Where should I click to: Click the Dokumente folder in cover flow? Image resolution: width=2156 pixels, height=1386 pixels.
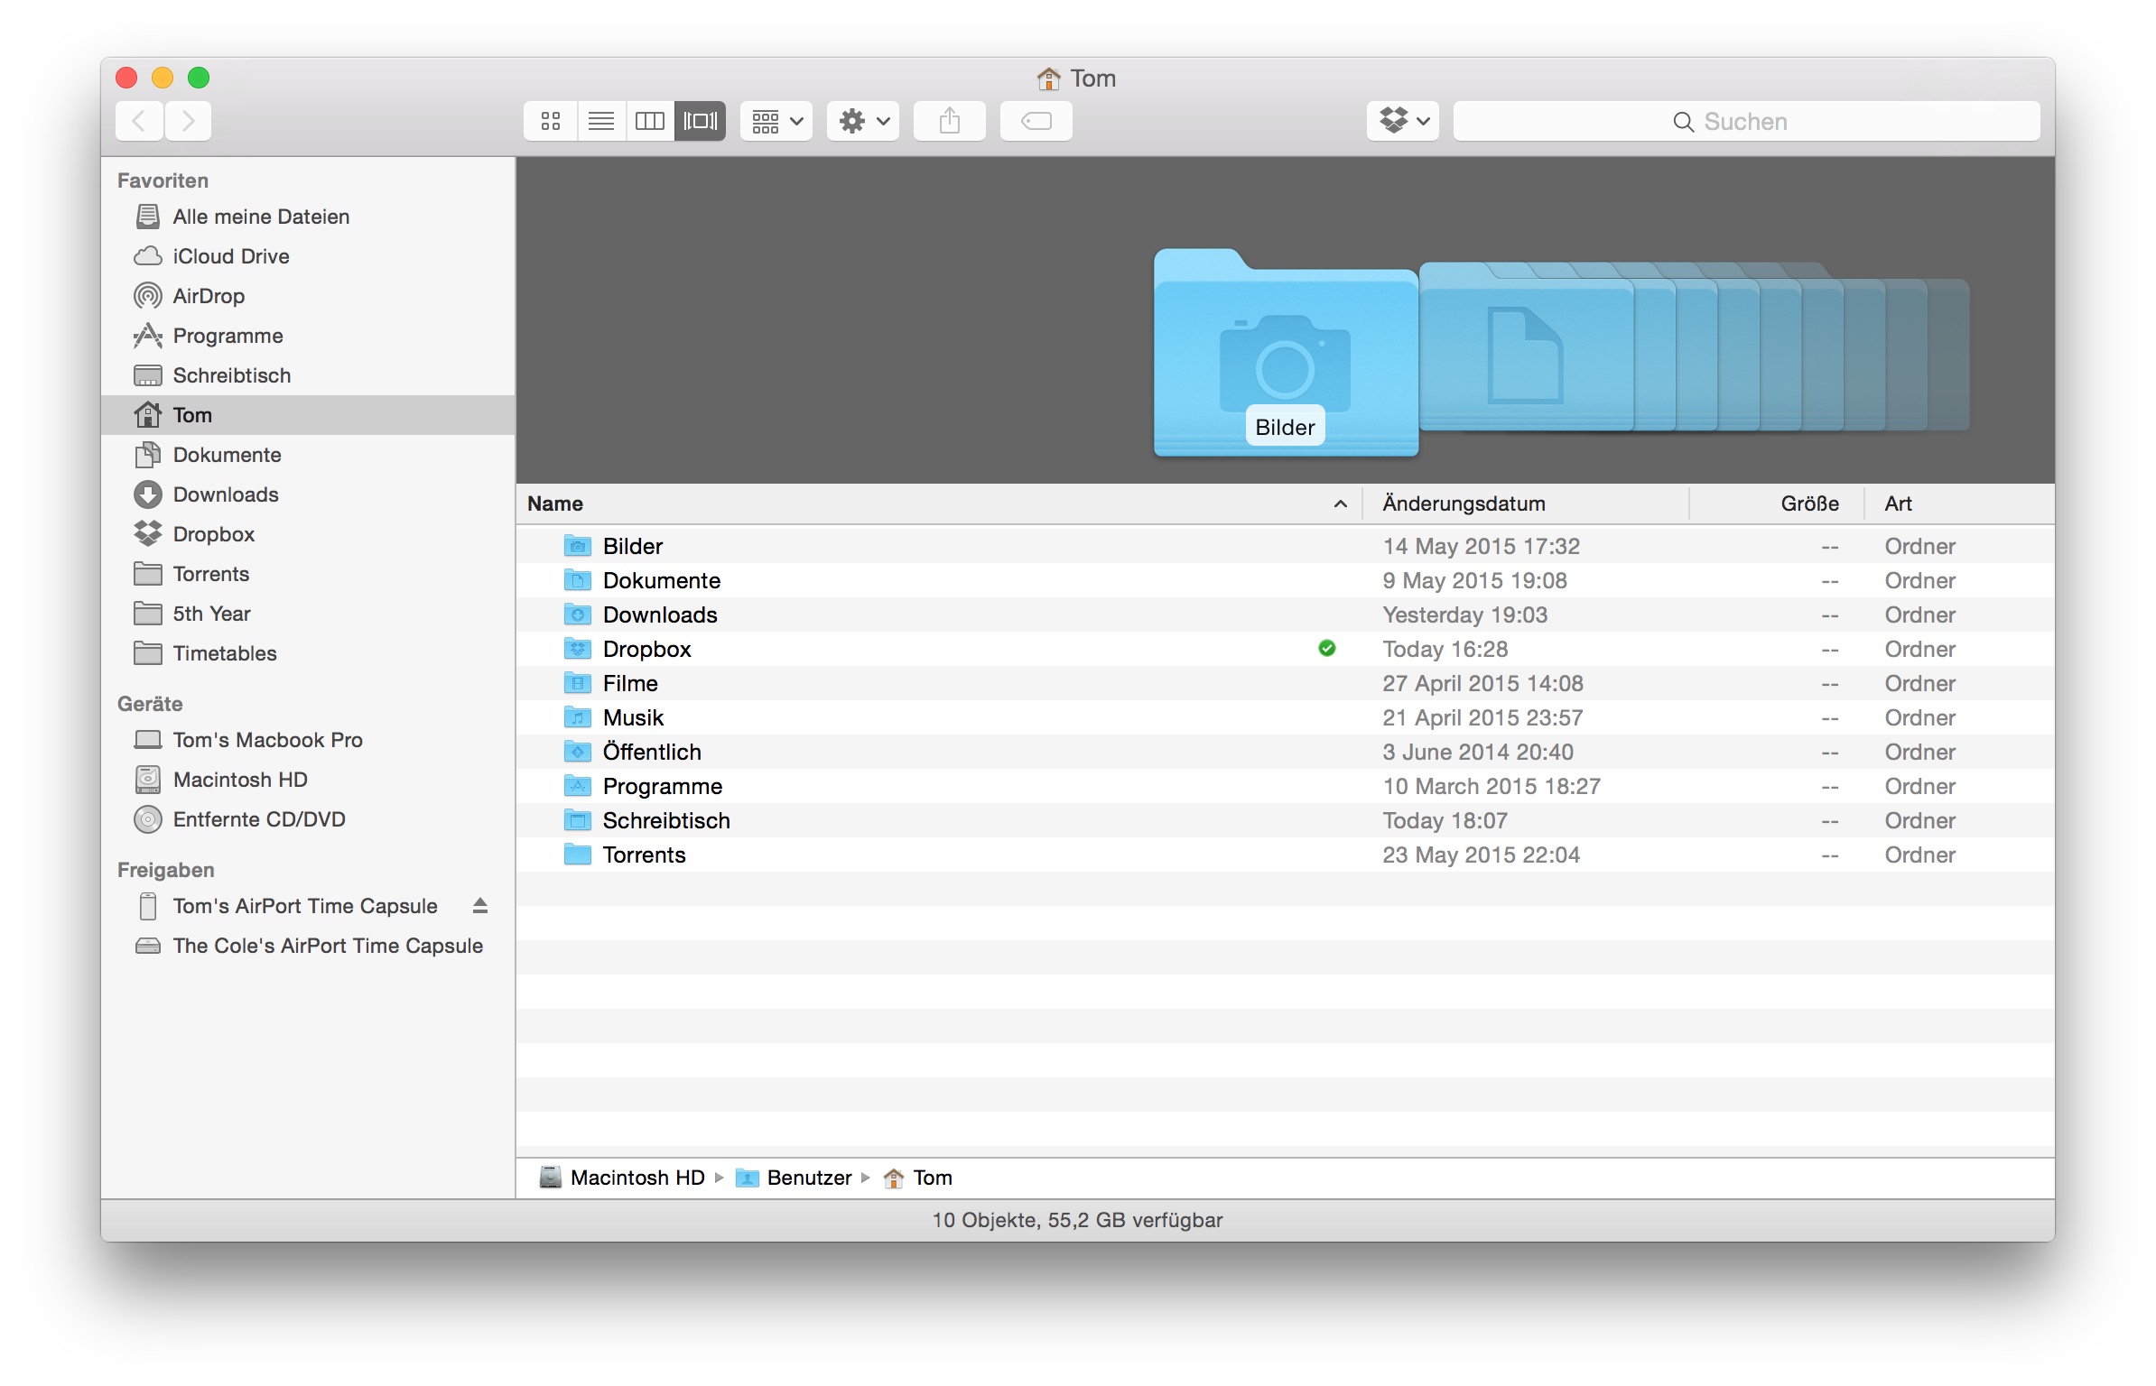pos(1525,354)
